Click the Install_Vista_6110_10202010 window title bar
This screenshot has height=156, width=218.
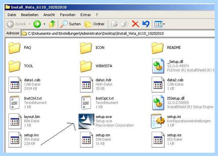110,7
